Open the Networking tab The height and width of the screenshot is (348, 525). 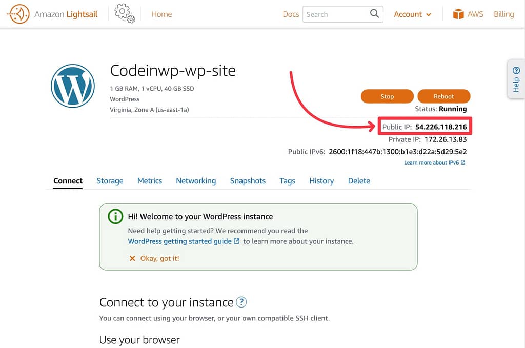click(x=196, y=181)
